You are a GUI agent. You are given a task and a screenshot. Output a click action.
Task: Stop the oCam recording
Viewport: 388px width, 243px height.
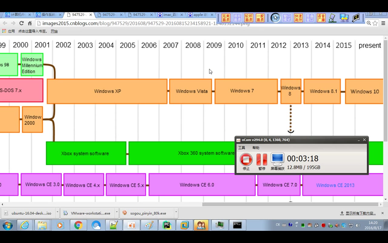pos(246,159)
